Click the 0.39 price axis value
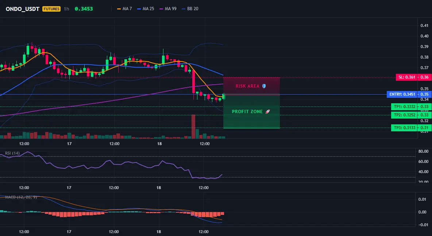 424,47
